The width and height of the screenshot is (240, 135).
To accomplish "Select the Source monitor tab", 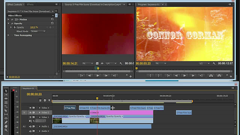I will [93, 4].
